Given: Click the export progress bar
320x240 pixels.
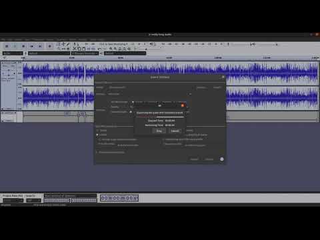Looking at the screenshot, I should point(160,117).
